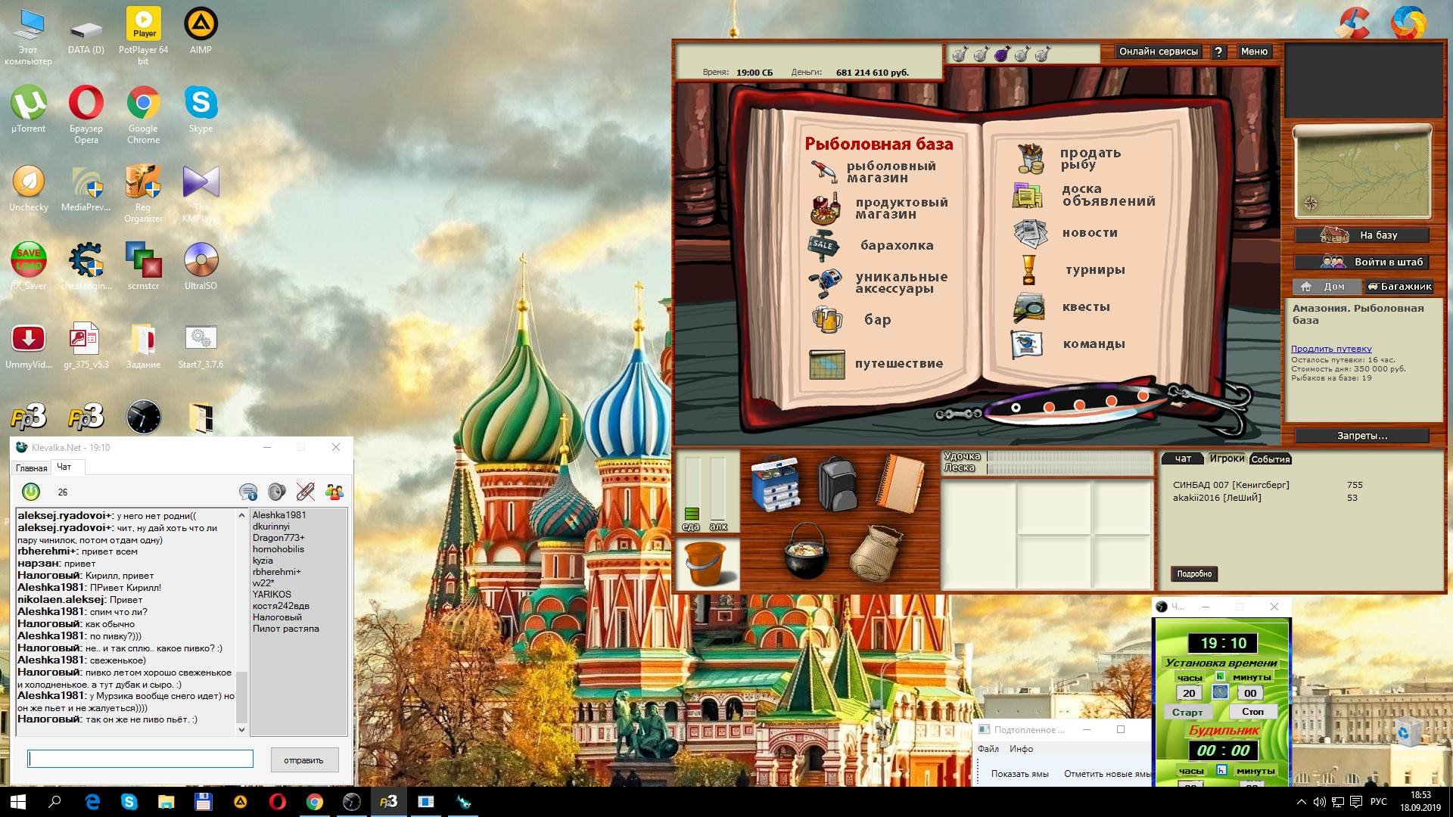
Task: Click the отправить button in the chat
Action: [x=303, y=760]
